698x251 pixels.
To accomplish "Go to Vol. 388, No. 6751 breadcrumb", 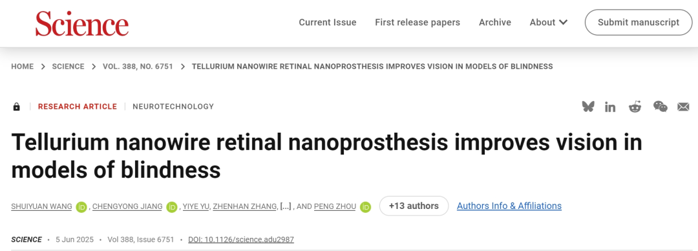I will tap(138, 67).
